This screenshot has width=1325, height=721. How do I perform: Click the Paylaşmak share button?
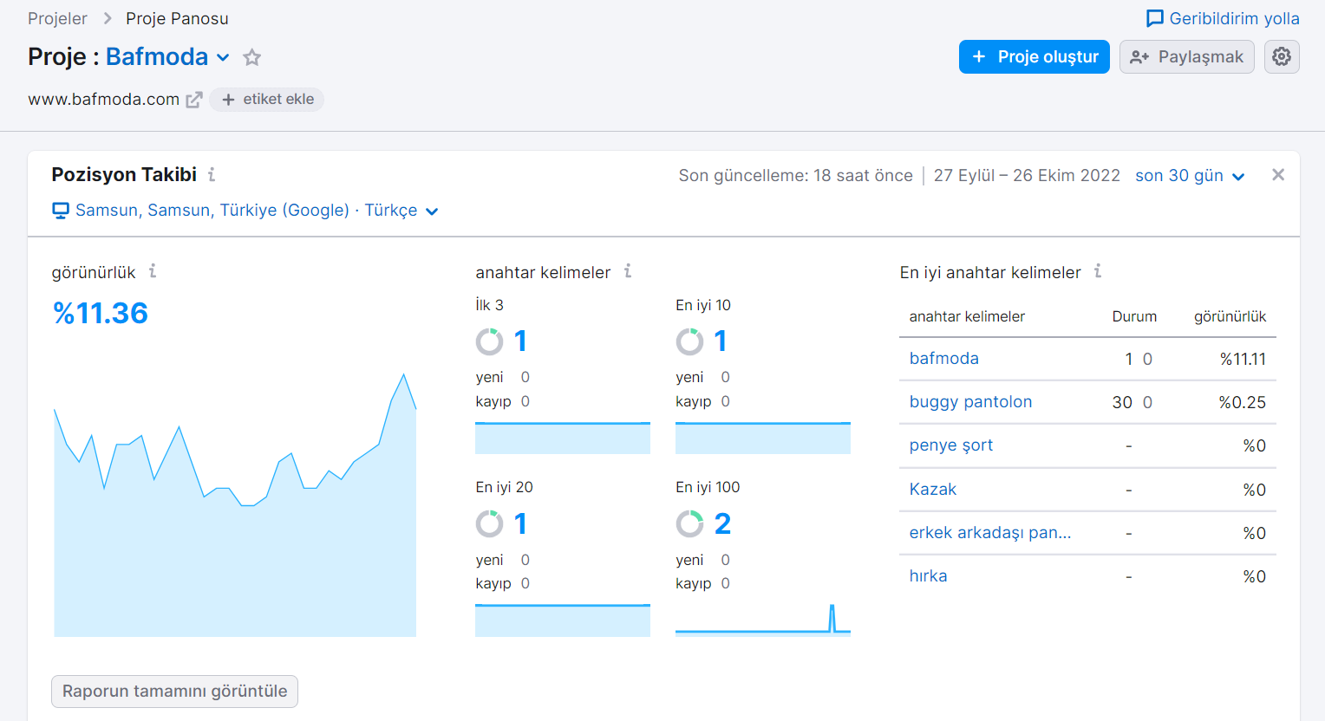[x=1187, y=57]
